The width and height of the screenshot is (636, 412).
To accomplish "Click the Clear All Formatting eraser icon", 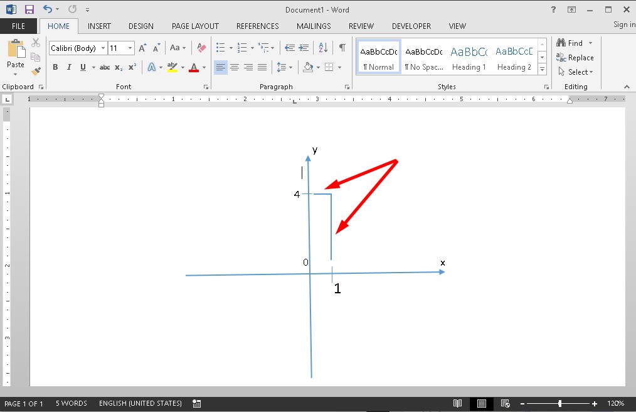I will pos(201,48).
